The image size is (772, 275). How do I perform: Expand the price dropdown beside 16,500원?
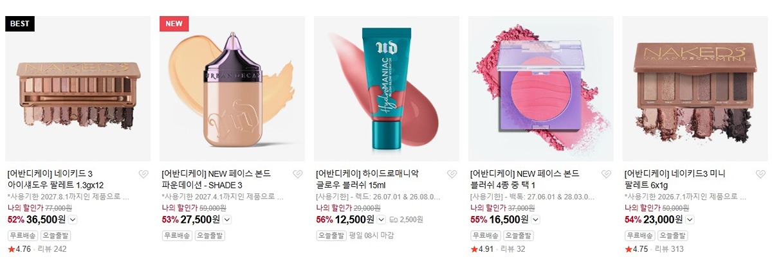[535, 220]
